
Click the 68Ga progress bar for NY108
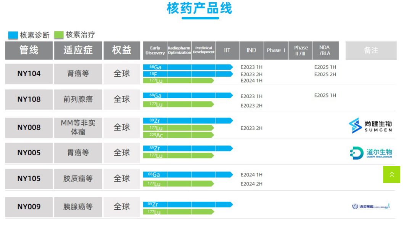pos(188,96)
